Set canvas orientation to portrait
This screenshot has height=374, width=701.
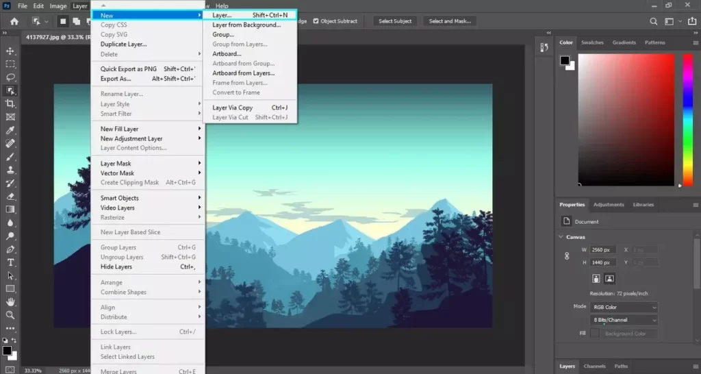596,278
